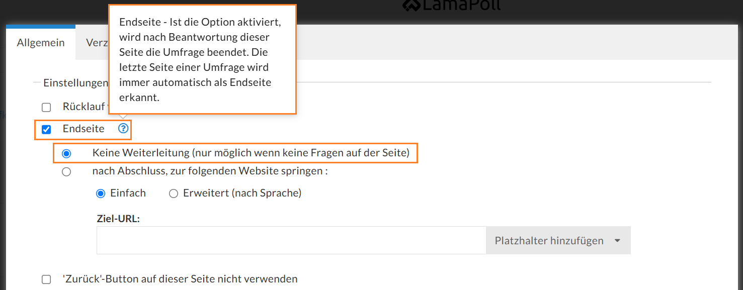Click the help icon beside Endseite
The image size is (743, 290).
[123, 129]
